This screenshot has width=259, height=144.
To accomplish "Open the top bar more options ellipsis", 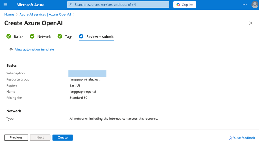I will tap(245, 5).
